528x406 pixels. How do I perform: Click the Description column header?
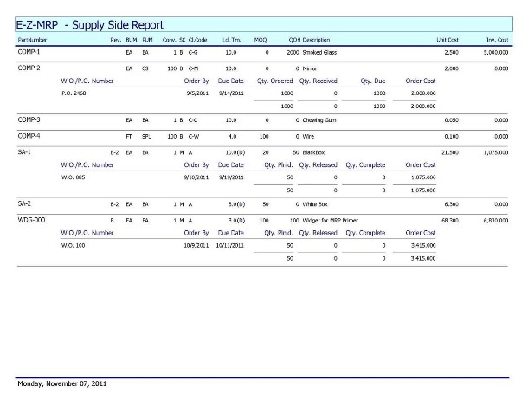[x=316, y=40]
